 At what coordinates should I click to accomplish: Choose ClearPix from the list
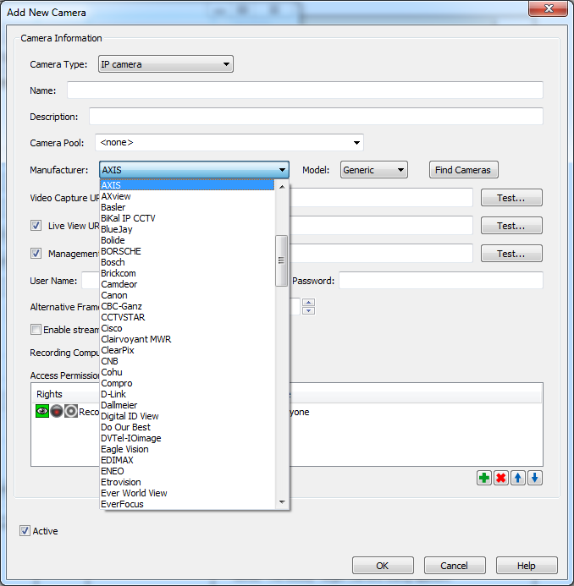pos(187,350)
